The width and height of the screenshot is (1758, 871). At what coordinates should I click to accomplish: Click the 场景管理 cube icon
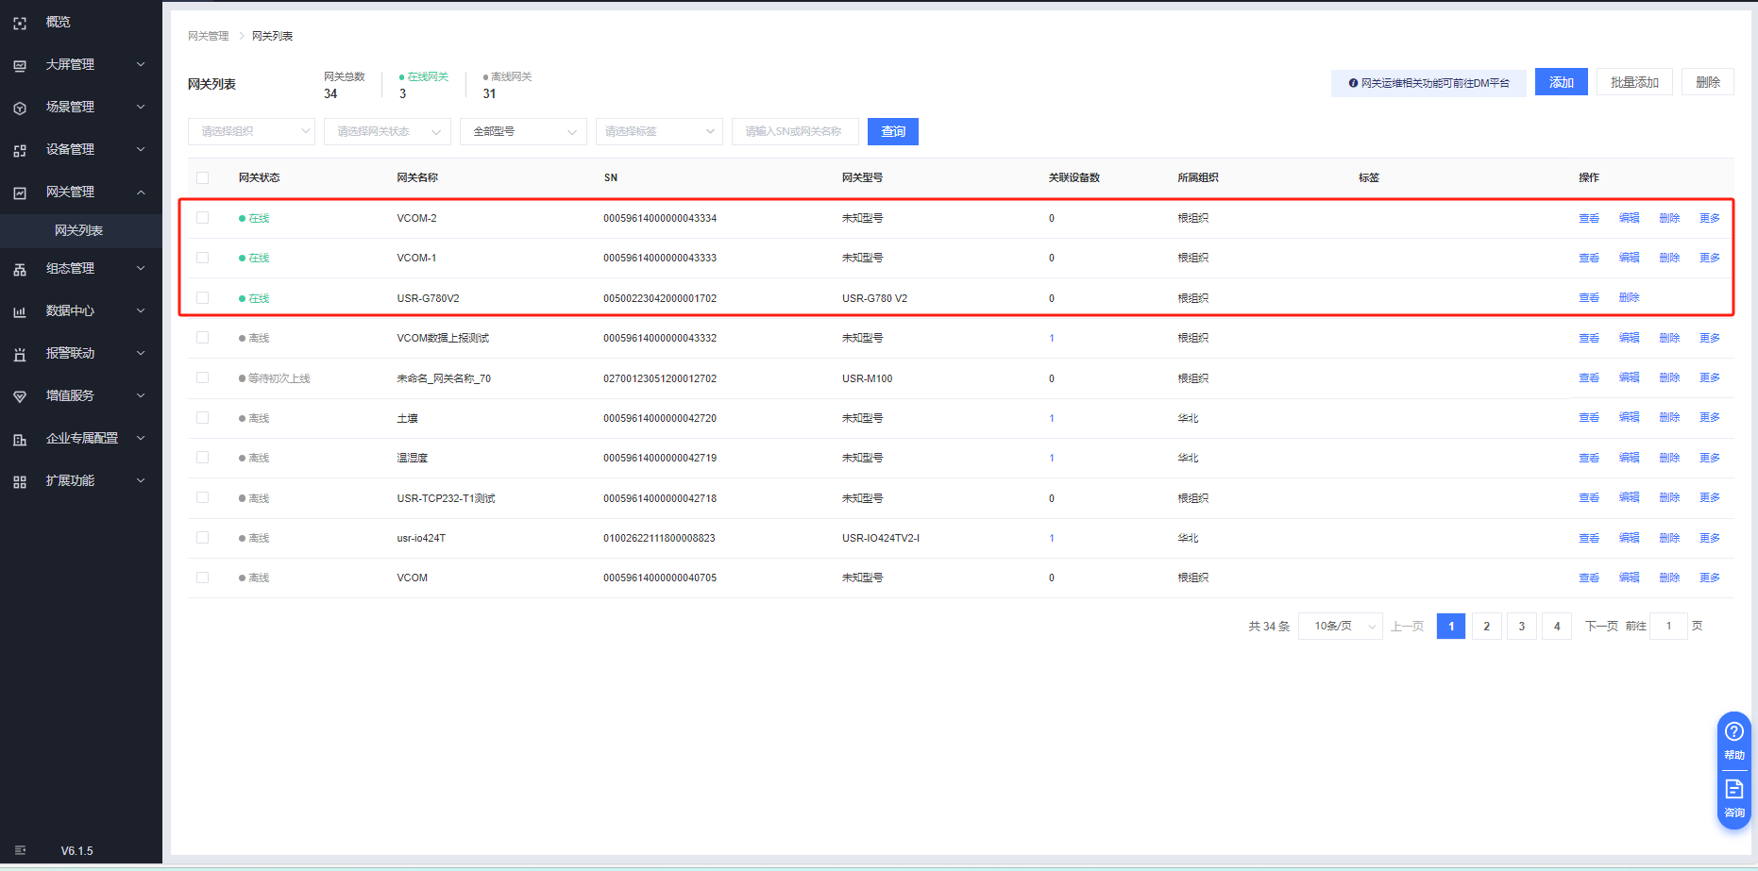tap(20, 108)
